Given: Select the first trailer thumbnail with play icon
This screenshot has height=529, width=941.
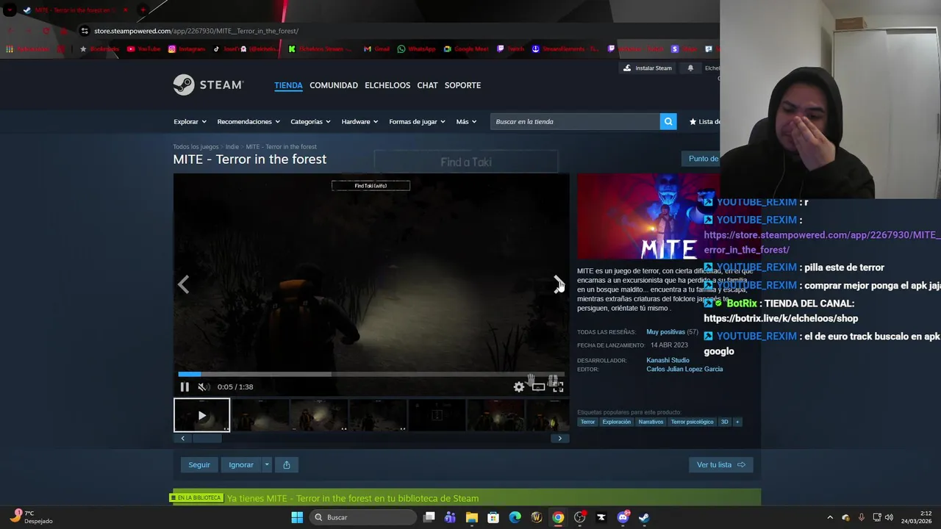Looking at the screenshot, I should [x=201, y=415].
